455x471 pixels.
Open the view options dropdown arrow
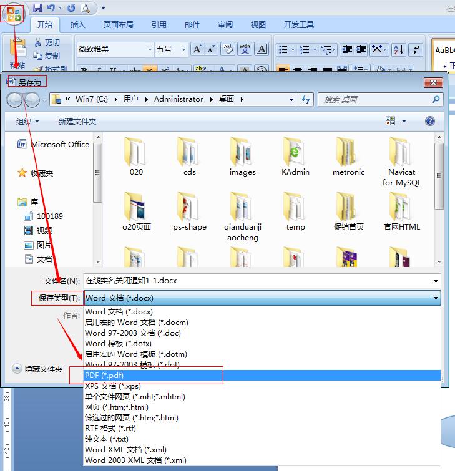pyautogui.click(x=404, y=121)
